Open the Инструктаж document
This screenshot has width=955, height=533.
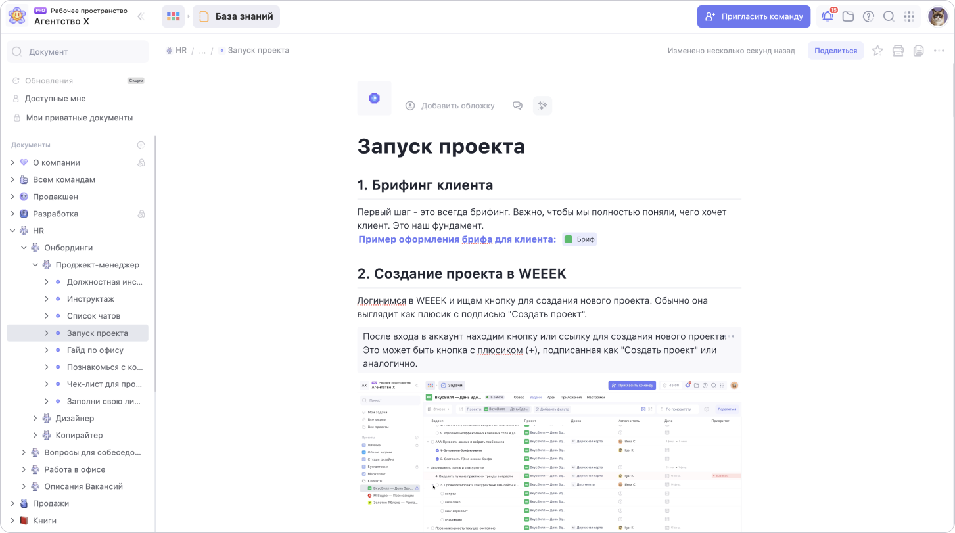(x=91, y=299)
